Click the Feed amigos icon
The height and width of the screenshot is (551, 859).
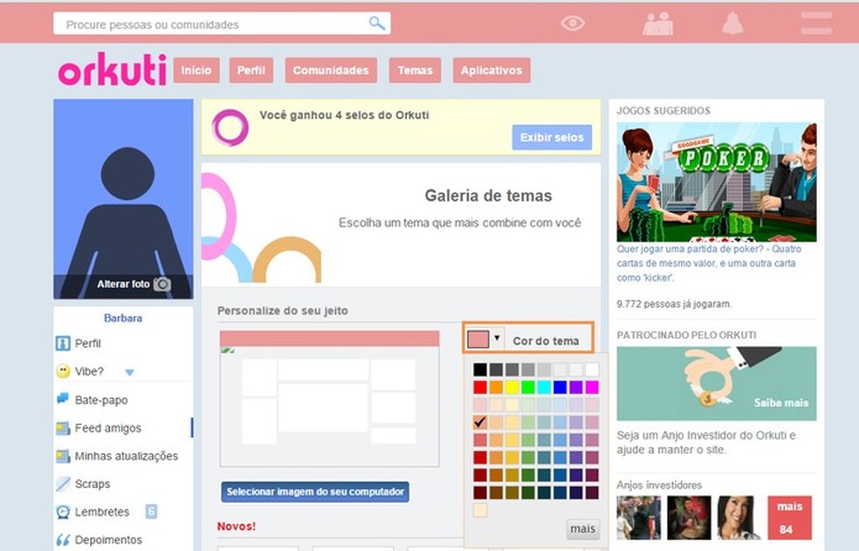coord(63,428)
